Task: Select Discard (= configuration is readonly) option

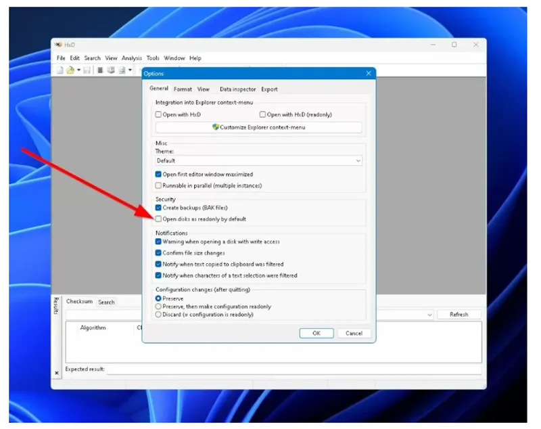Action: [158, 315]
